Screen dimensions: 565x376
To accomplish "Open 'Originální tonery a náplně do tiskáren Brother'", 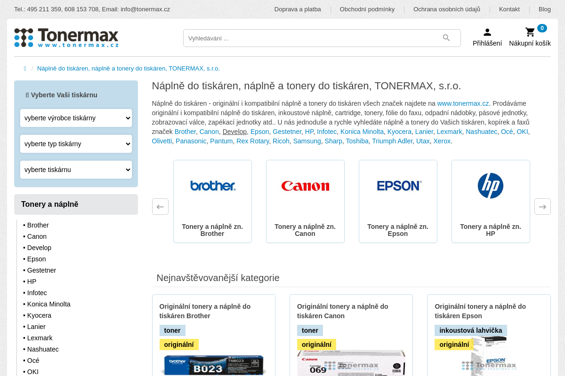I will click(x=205, y=311).
